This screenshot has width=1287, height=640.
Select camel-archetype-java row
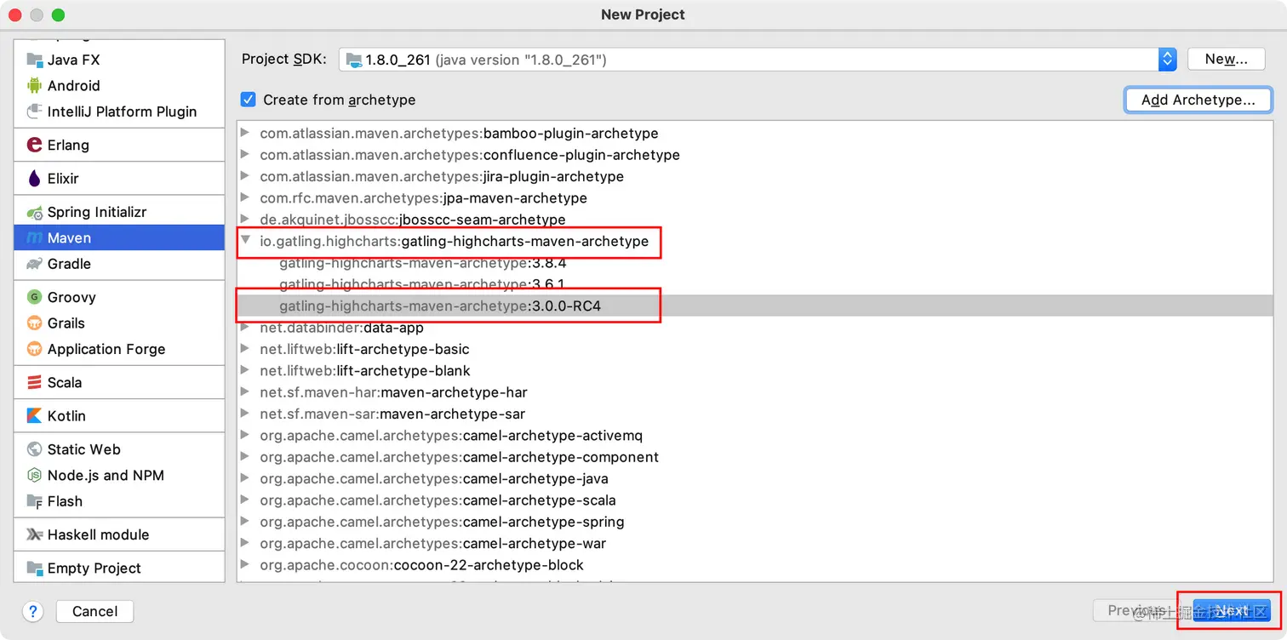tap(755, 479)
